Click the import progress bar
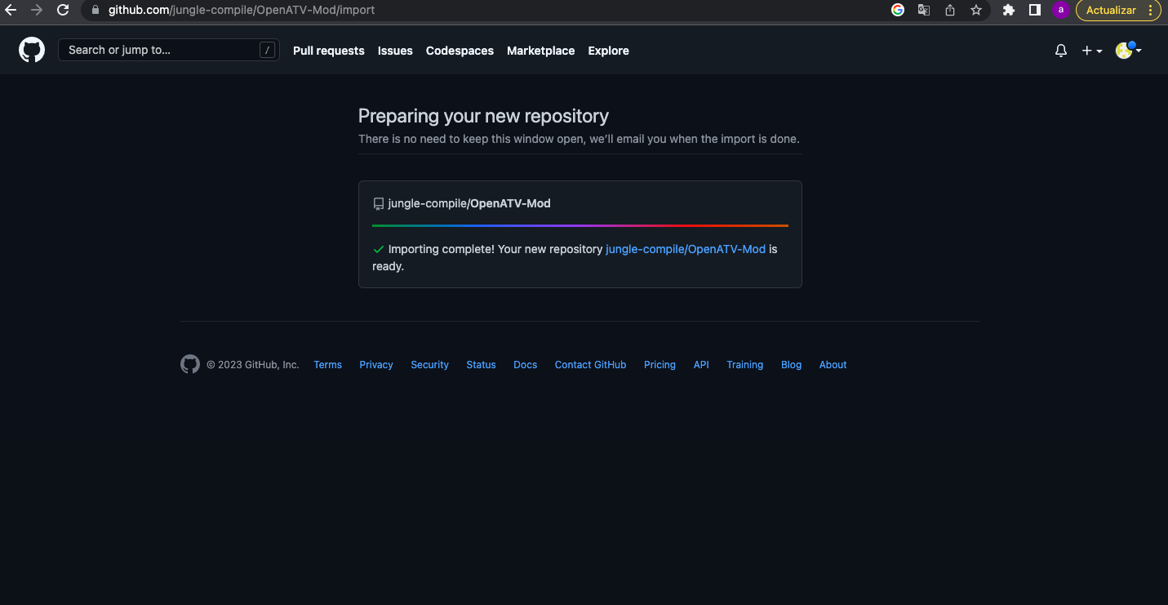1168x605 pixels. tap(580, 225)
